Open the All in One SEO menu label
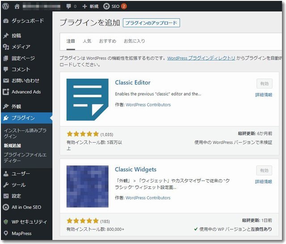Screen dimensions: 286x244 click(26, 207)
